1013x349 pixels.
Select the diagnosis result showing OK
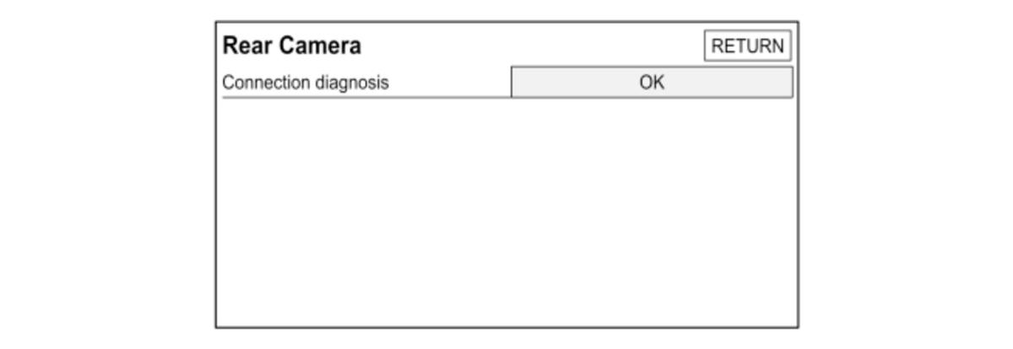(x=652, y=83)
